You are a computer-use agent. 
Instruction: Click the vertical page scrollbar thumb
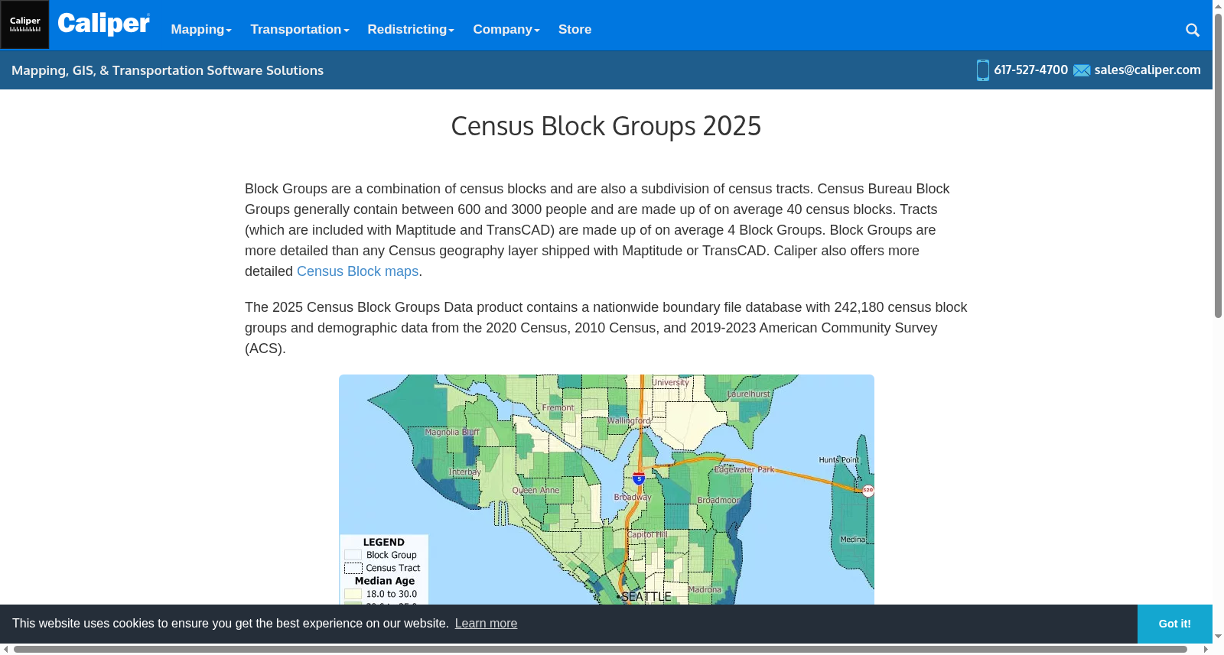click(1218, 164)
